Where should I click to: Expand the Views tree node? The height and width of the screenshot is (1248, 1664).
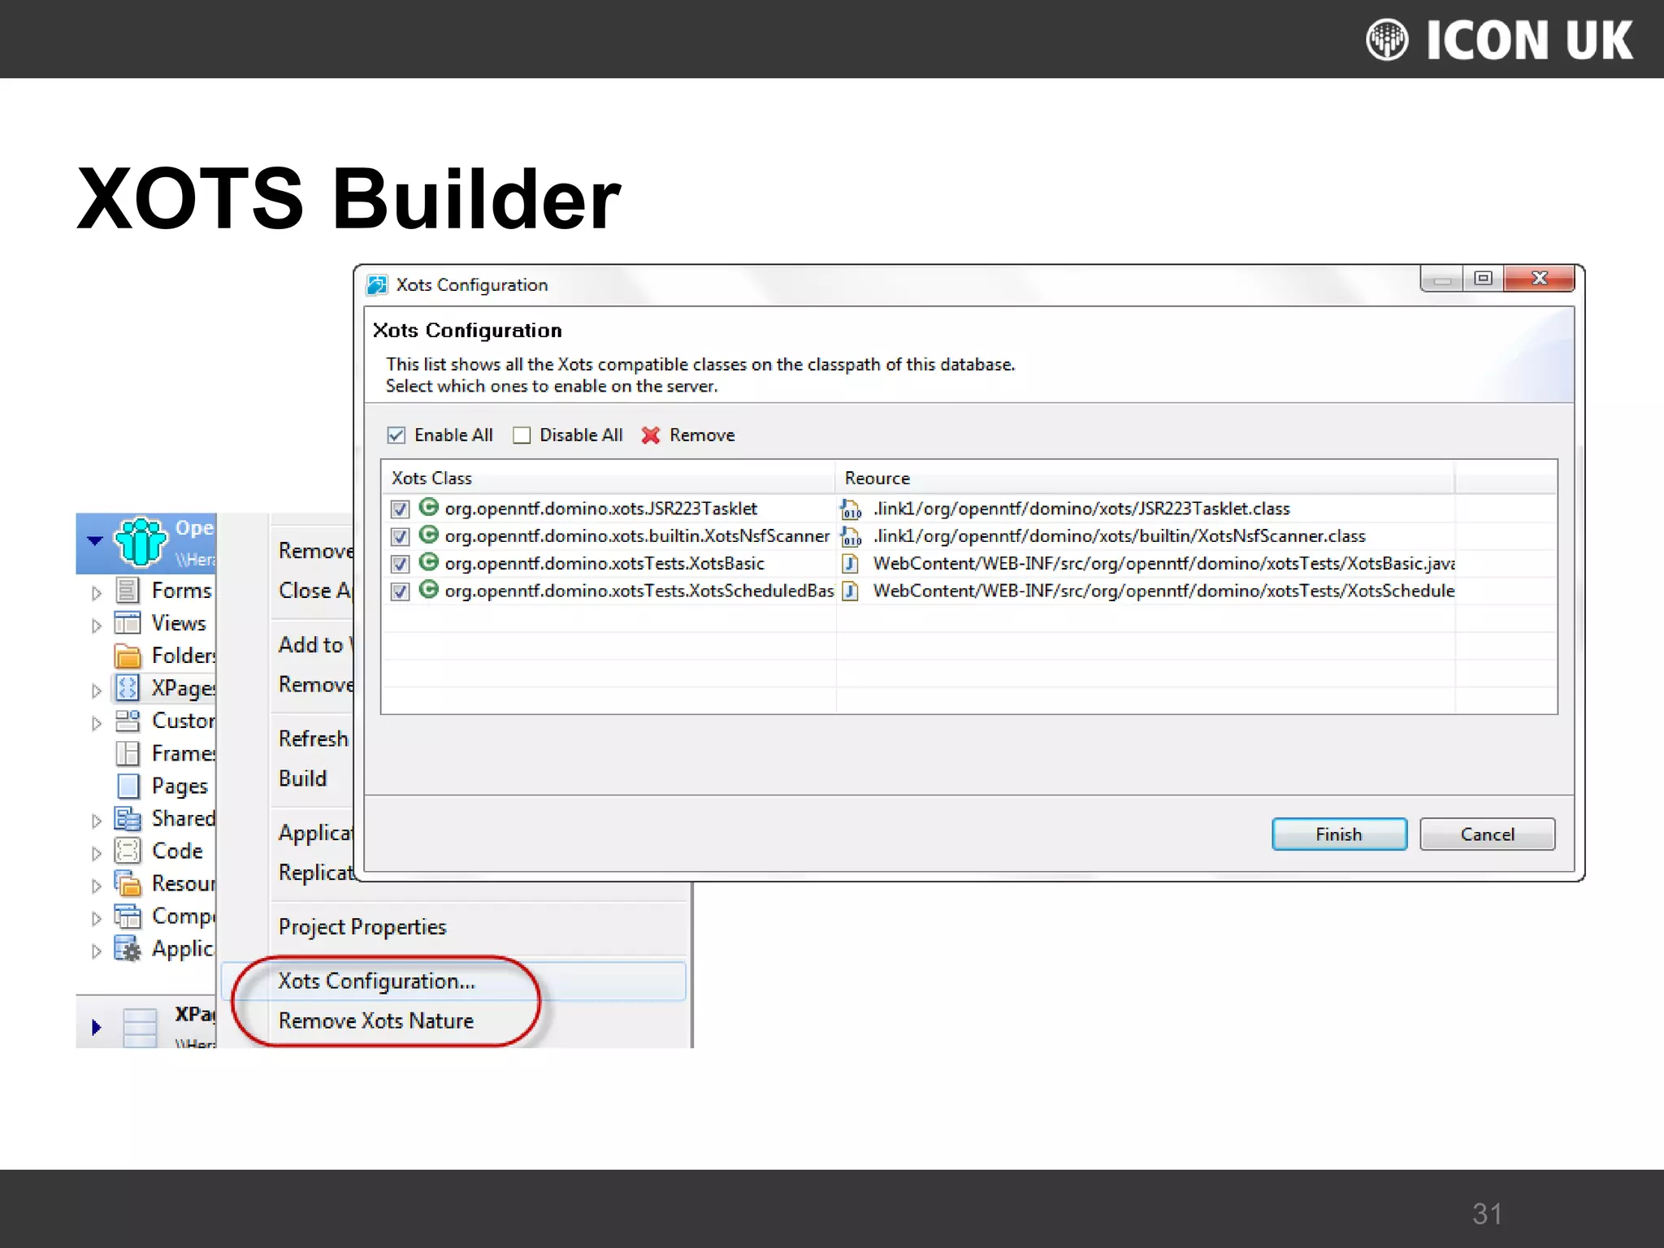pyautogui.click(x=97, y=625)
